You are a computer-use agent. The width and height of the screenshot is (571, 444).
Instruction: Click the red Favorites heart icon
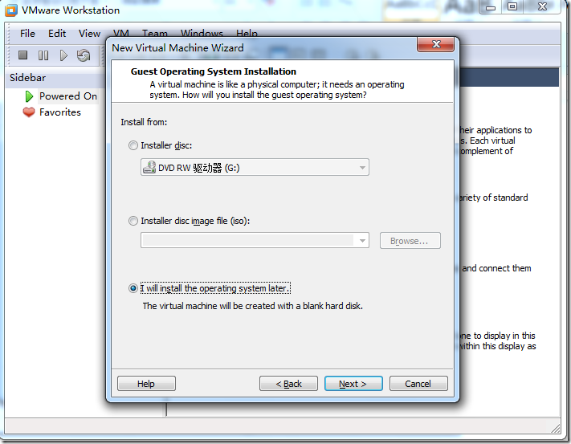pyautogui.click(x=29, y=112)
